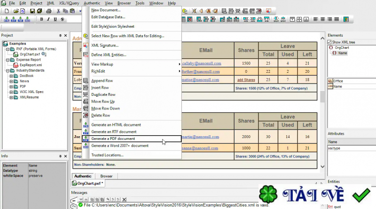Apply Bold formatting from the toolbar
Screen dimensions: 376x209
41,19
